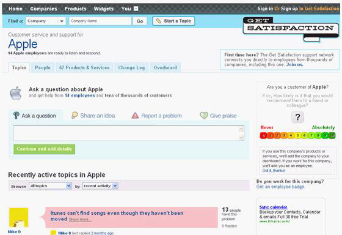Rate 10 on the recommendation scale
342x235 pixels.
click(x=332, y=135)
